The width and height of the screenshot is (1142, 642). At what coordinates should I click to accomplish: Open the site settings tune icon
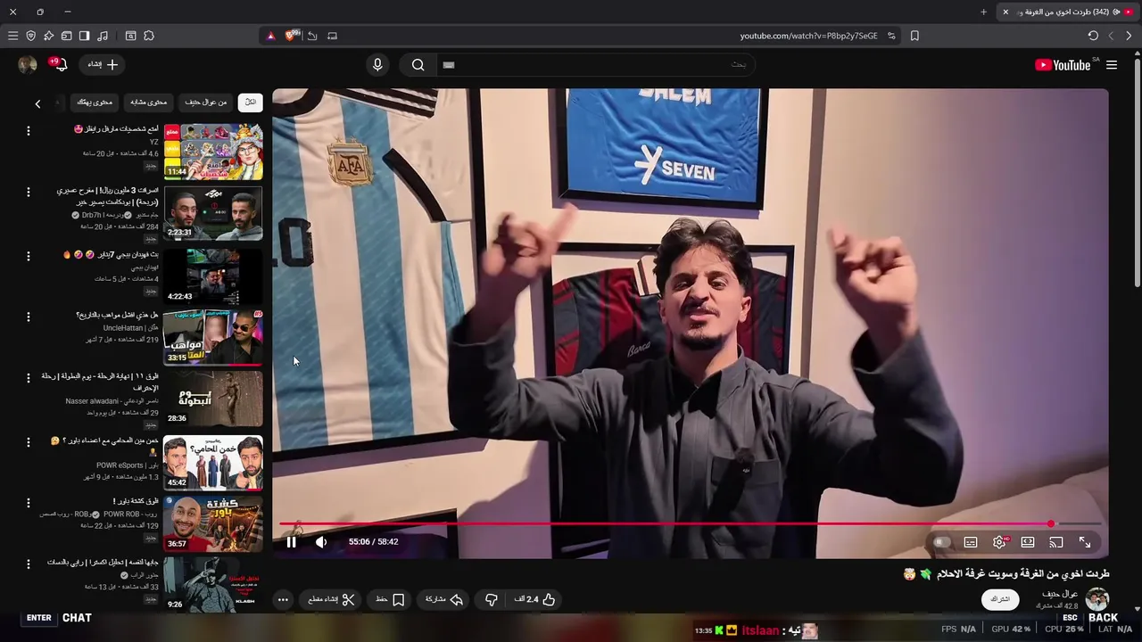891,36
